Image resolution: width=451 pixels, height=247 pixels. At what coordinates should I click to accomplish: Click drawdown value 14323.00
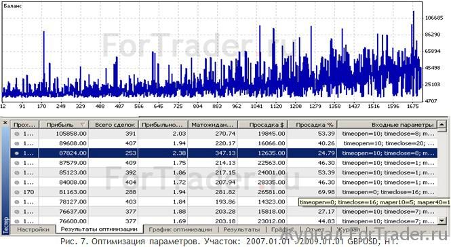(271, 202)
